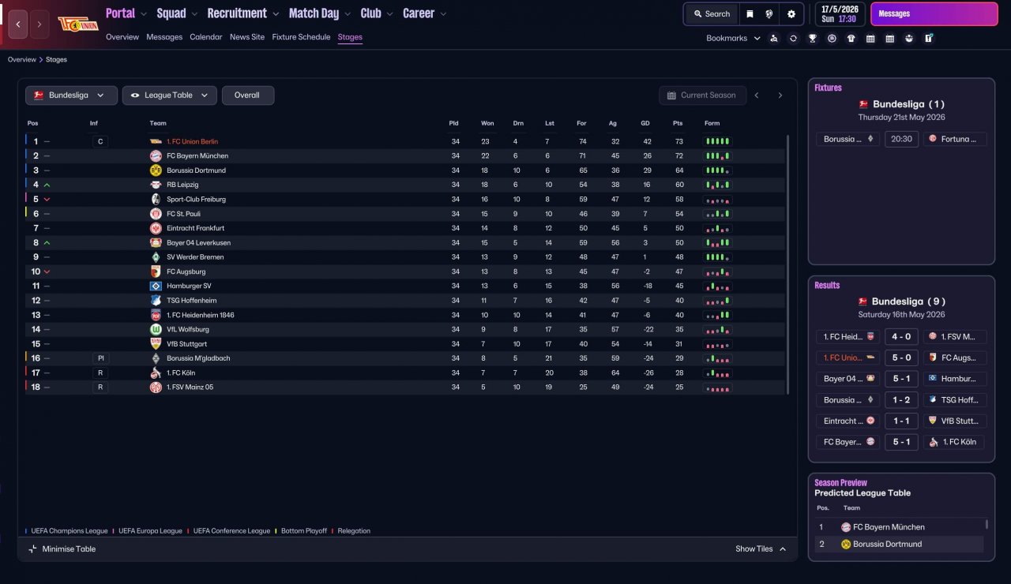Sort the table by the GD column
This screenshot has height=584, width=1011.
[647, 123]
